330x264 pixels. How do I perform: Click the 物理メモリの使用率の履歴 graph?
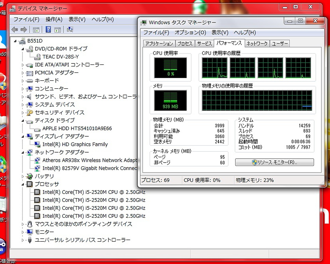pos(257,100)
